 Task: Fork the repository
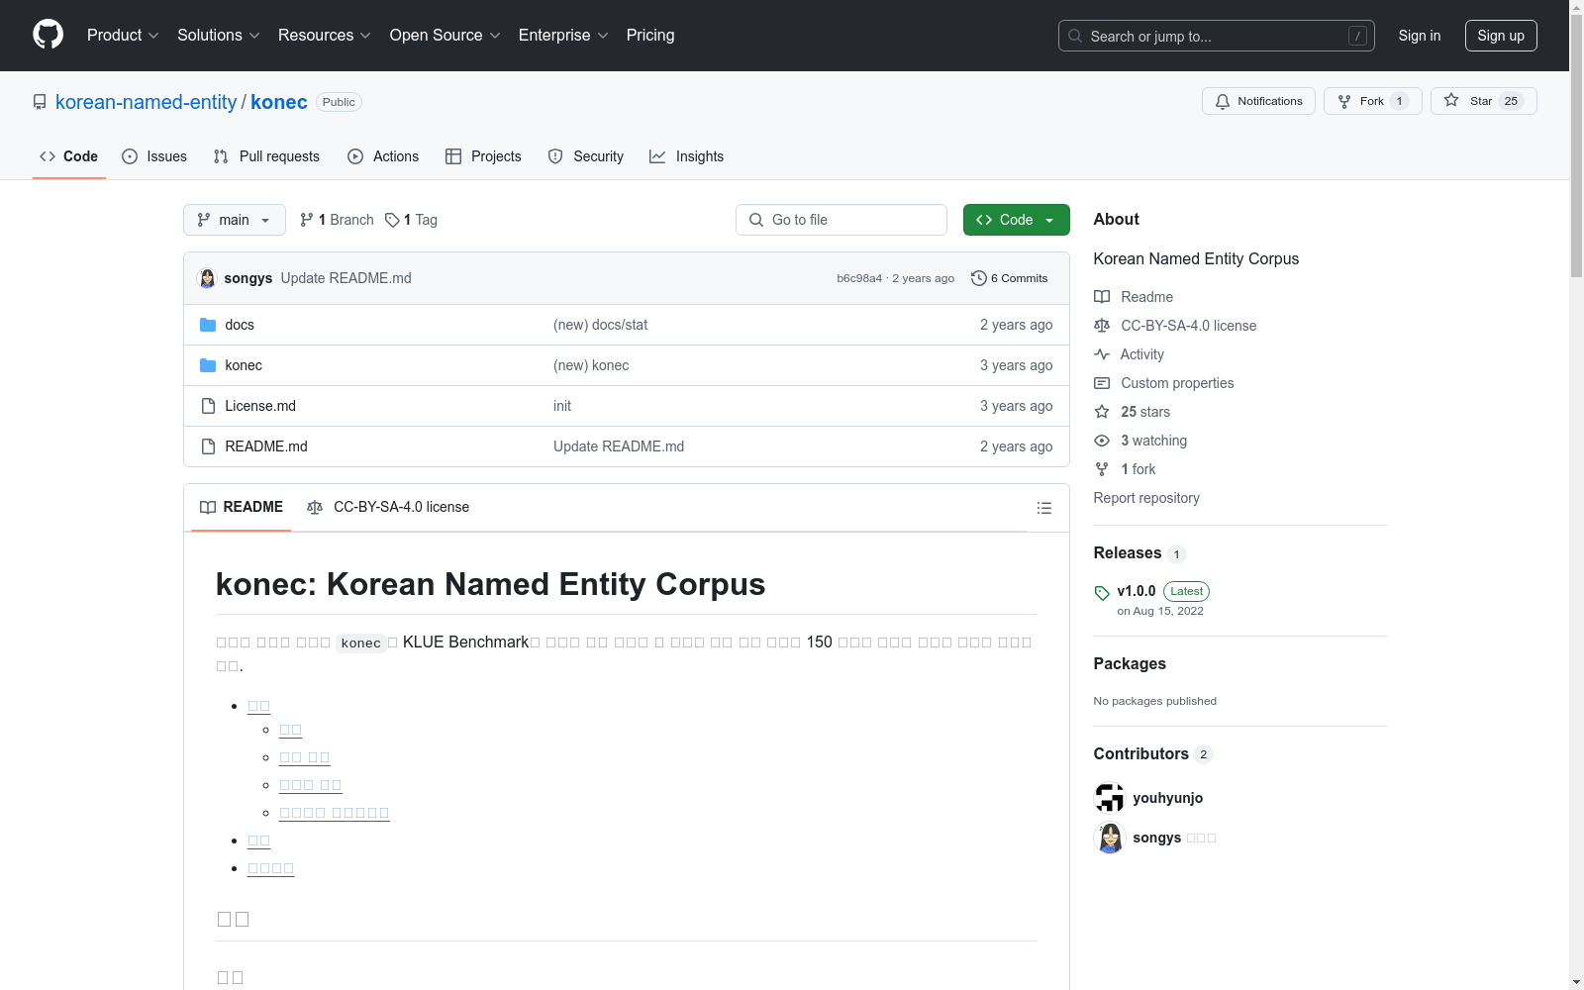1372,101
